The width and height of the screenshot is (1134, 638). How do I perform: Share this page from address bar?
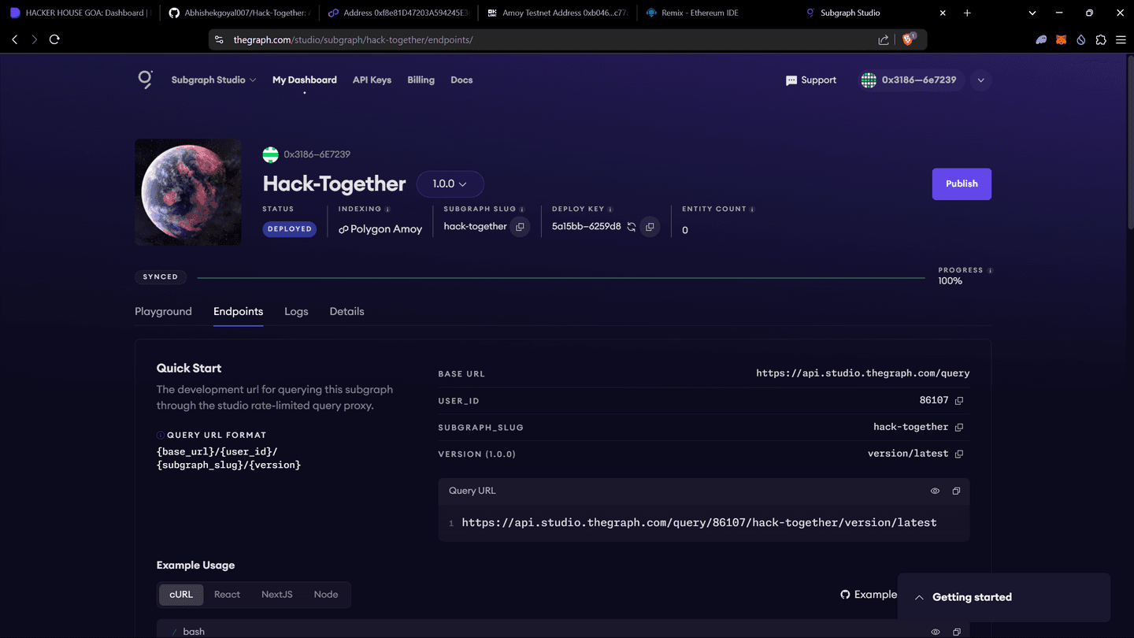tap(884, 39)
